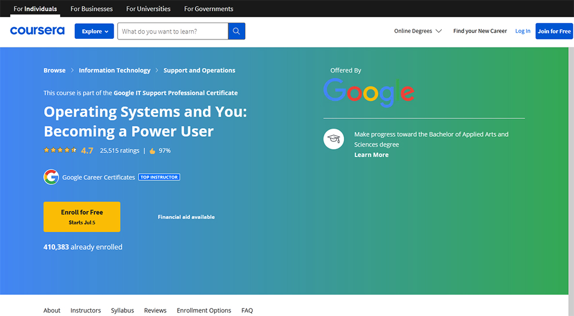
Task: Open Enrollment Options section tab
Action: pos(204,310)
